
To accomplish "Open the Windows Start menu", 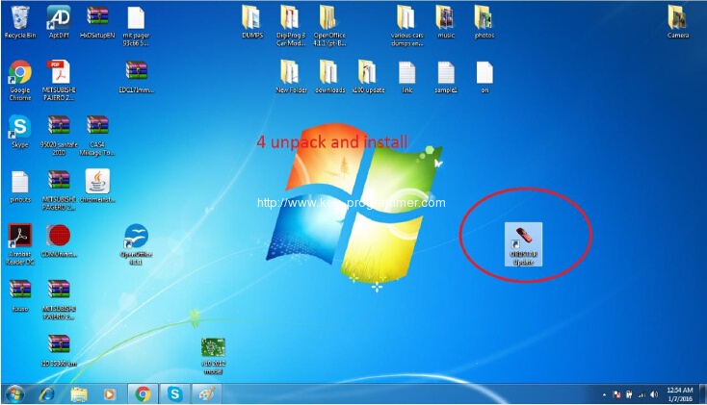I will point(14,394).
